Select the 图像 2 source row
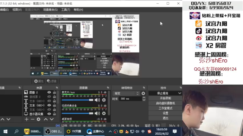Viewport: 243px width, 136px height. [x=40, y=92]
